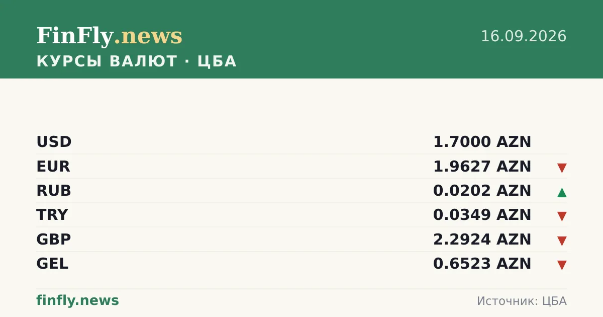This screenshot has height=317, width=603.
Task: Click the red down arrow beside EUR
Action: [x=562, y=168]
